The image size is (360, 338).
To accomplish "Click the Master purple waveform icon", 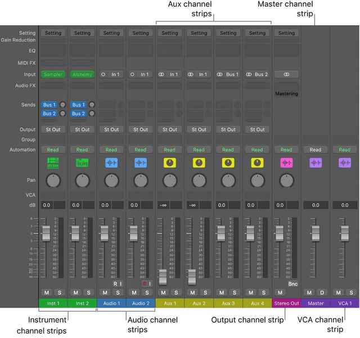I will [316, 163].
